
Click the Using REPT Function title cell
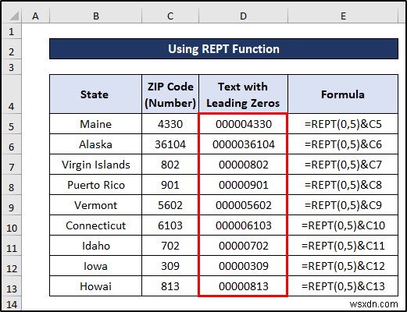pyautogui.click(x=223, y=49)
